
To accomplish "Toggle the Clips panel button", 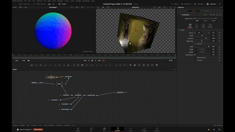I will pyautogui.click(x=51, y=4).
